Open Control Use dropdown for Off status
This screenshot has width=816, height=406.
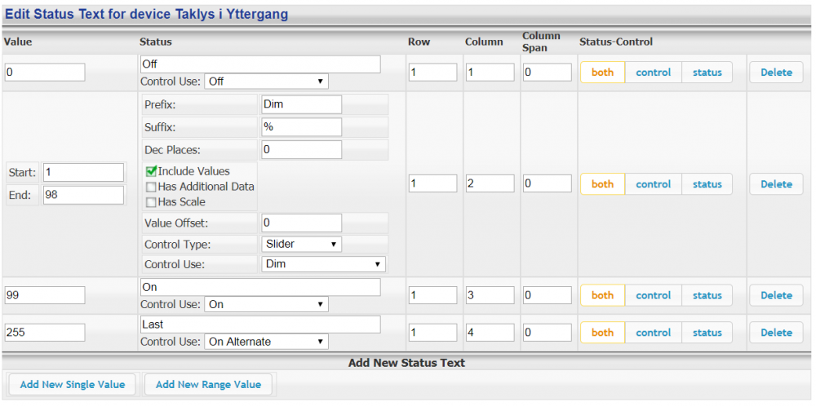click(x=265, y=82)
